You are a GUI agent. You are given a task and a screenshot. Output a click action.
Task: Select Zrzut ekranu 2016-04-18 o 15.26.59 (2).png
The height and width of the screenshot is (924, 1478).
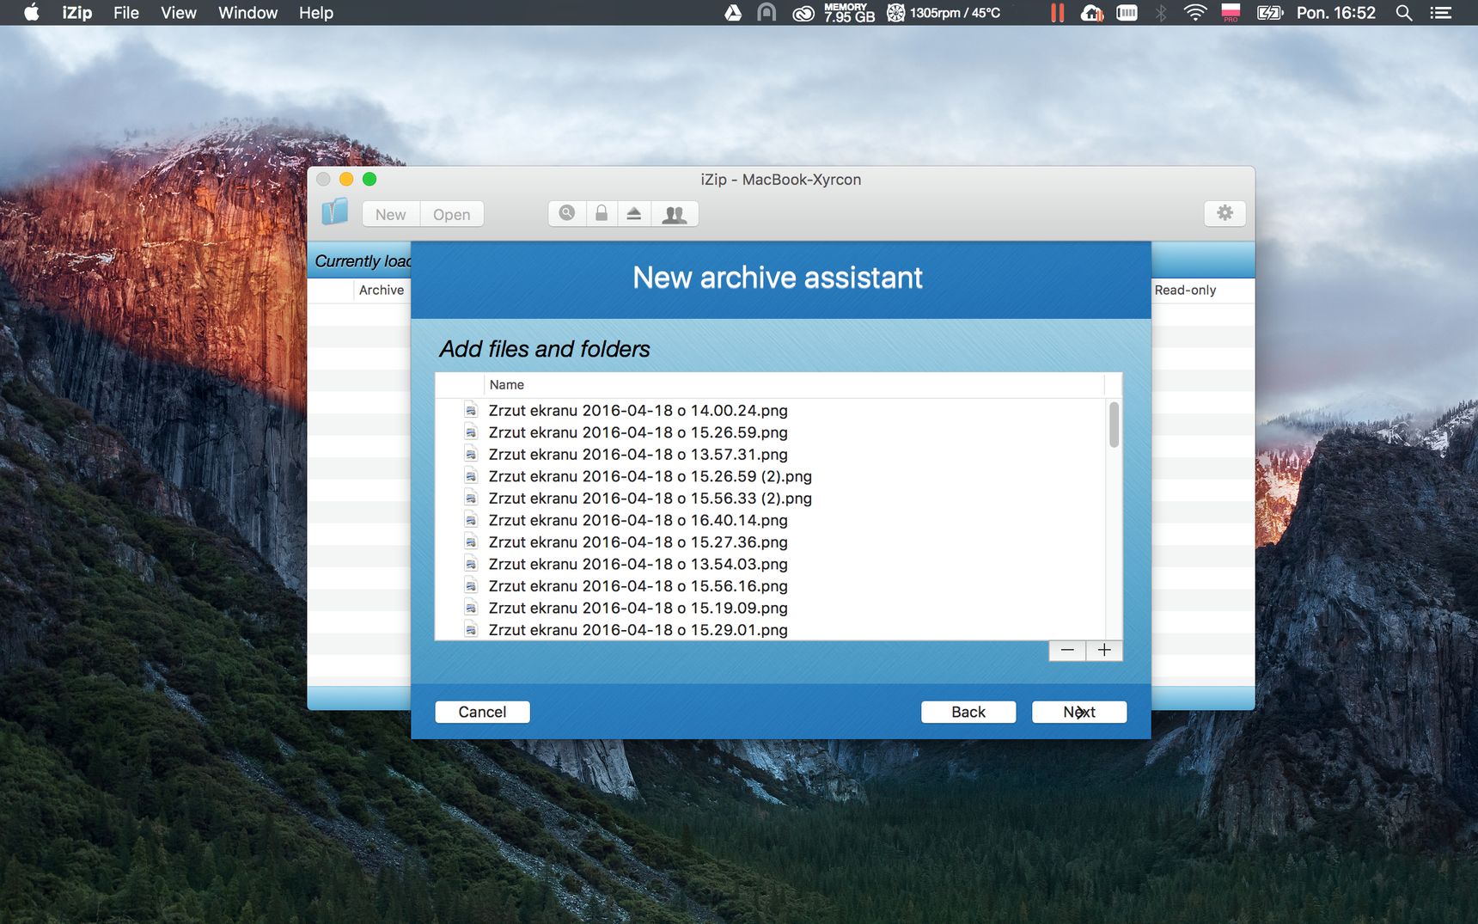650,476
